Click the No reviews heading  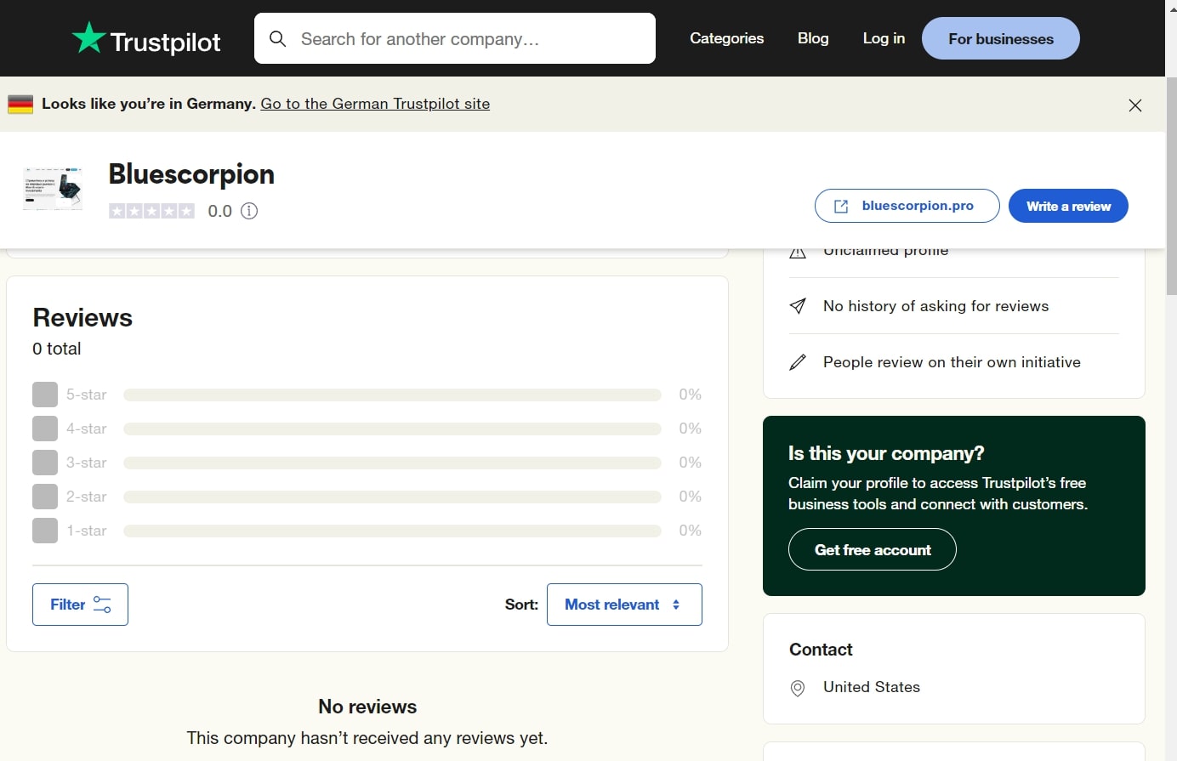tap(367, 707)
